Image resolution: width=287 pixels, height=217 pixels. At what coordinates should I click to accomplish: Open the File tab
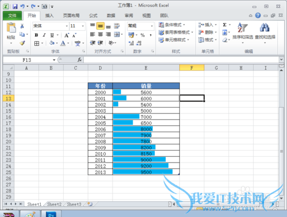[12, 15]
